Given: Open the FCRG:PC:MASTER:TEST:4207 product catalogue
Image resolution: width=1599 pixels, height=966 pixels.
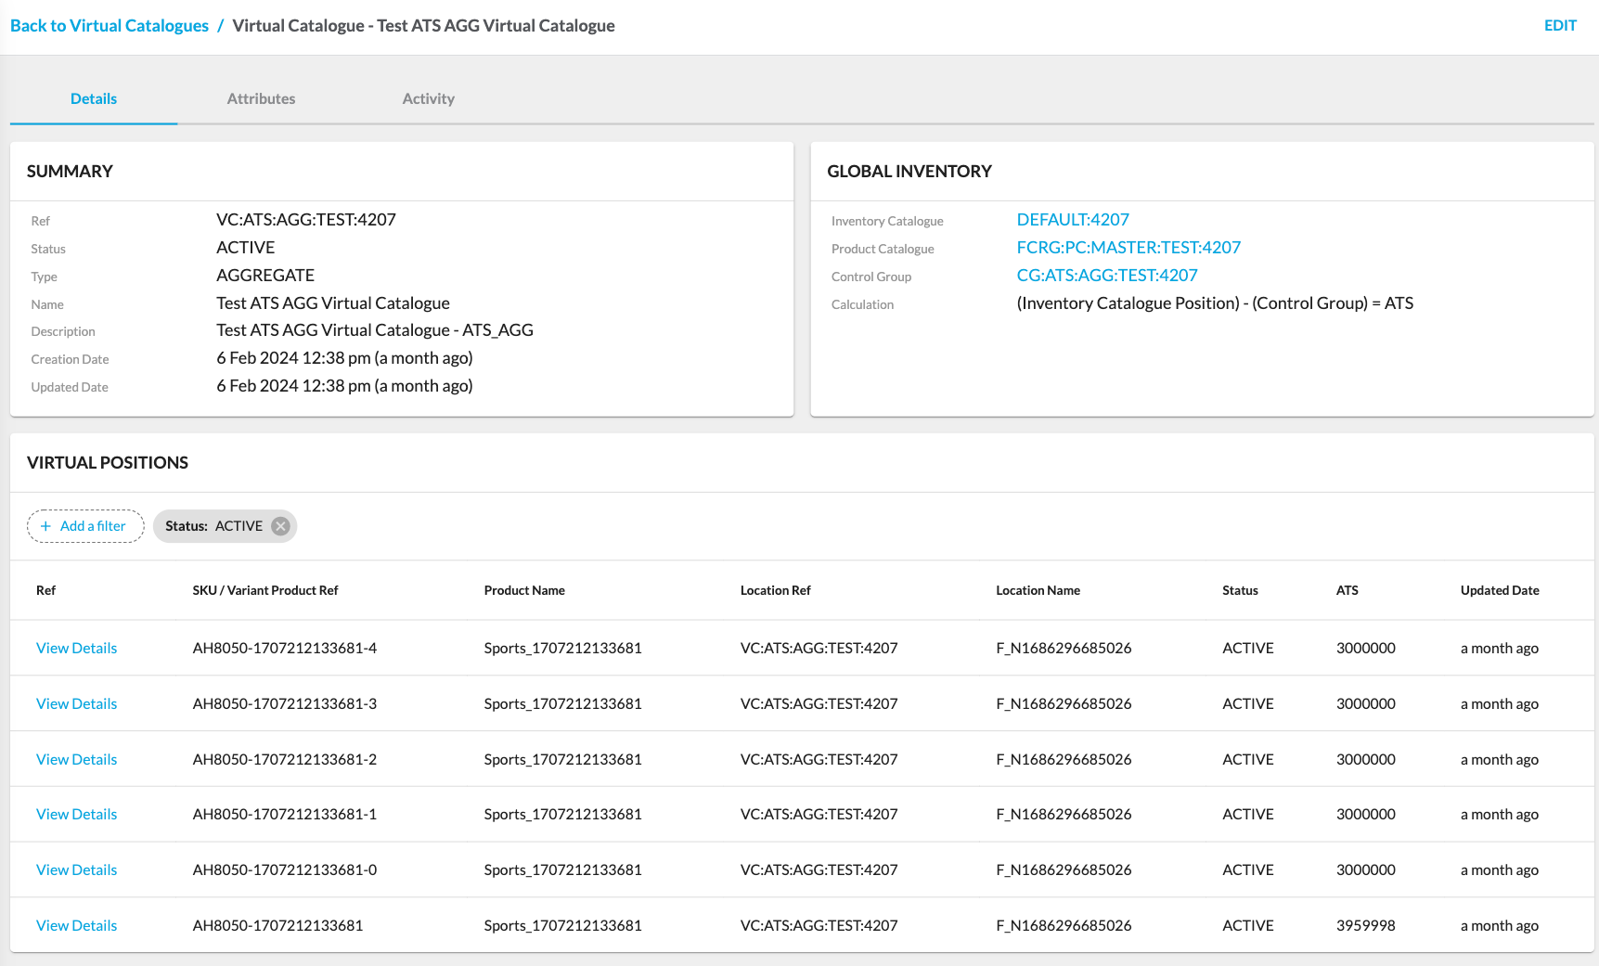Looking at the screenshot, I should click(1128, 247).
